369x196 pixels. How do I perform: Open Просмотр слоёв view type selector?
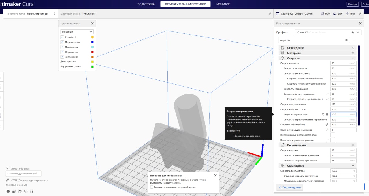[30, 14]
